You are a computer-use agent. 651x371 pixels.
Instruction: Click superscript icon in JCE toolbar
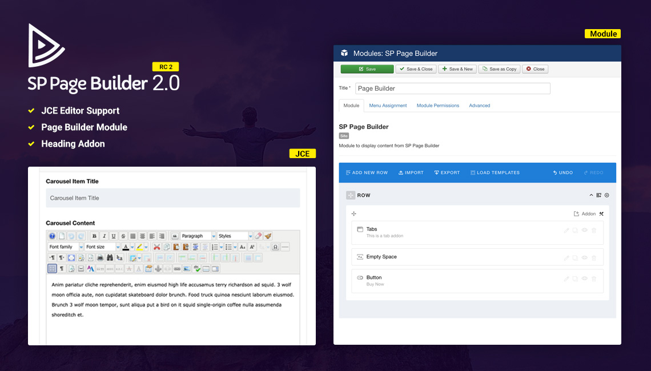[x=252, y=247]
